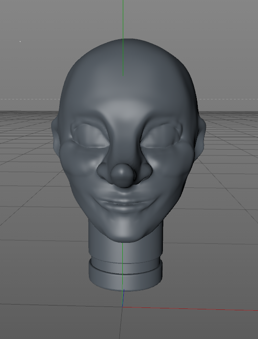Viewport: 258px width, 339px height.
Task: Click the green Y-axis line above the head
Action: [123, 38]
